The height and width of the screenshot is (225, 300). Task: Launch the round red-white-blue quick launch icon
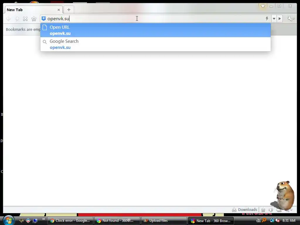28,221
